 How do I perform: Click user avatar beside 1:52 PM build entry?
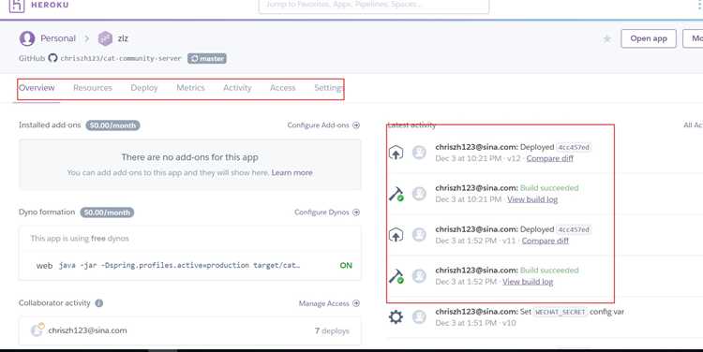coord(419,276)
